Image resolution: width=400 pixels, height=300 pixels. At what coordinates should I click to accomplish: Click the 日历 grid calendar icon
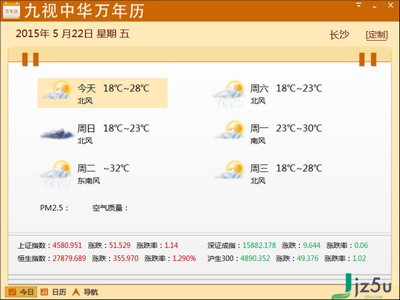click(x=44, y=291)
